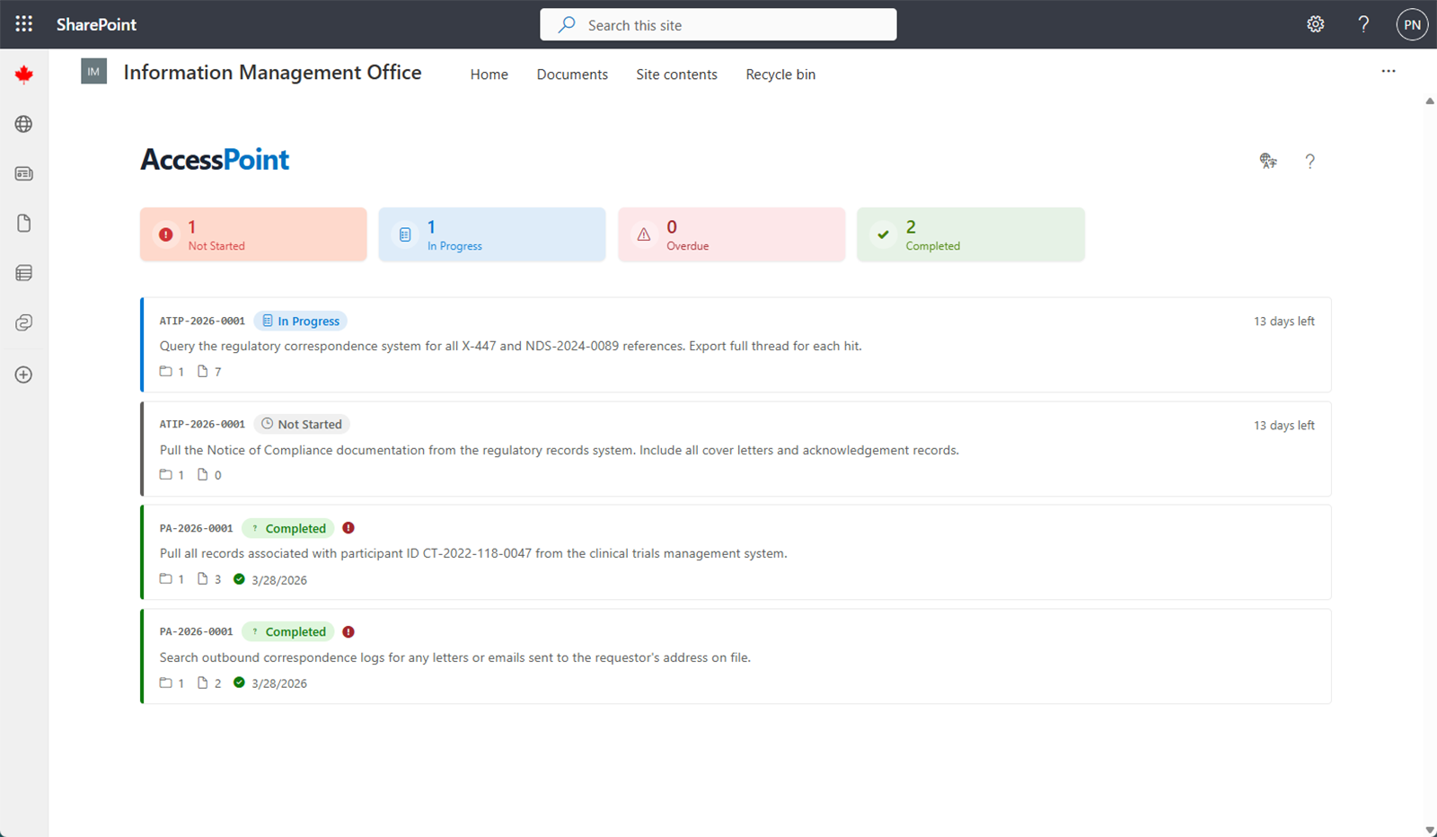Screen dimensions: 1437x837
Task: Open the news icon in the left sidebar
Action: [x=23, y=173]
